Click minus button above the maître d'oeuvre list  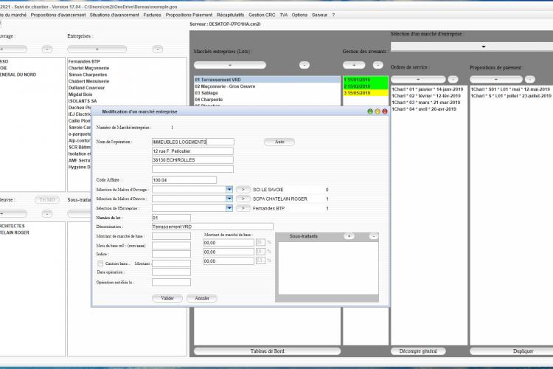point(47,213)
